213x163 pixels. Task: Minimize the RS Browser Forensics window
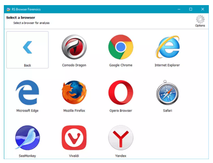tap(179, 9)
